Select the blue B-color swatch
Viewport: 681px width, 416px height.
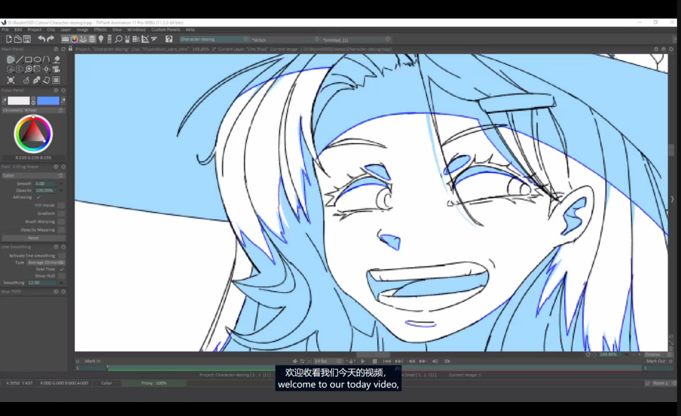tap(48, 101)
